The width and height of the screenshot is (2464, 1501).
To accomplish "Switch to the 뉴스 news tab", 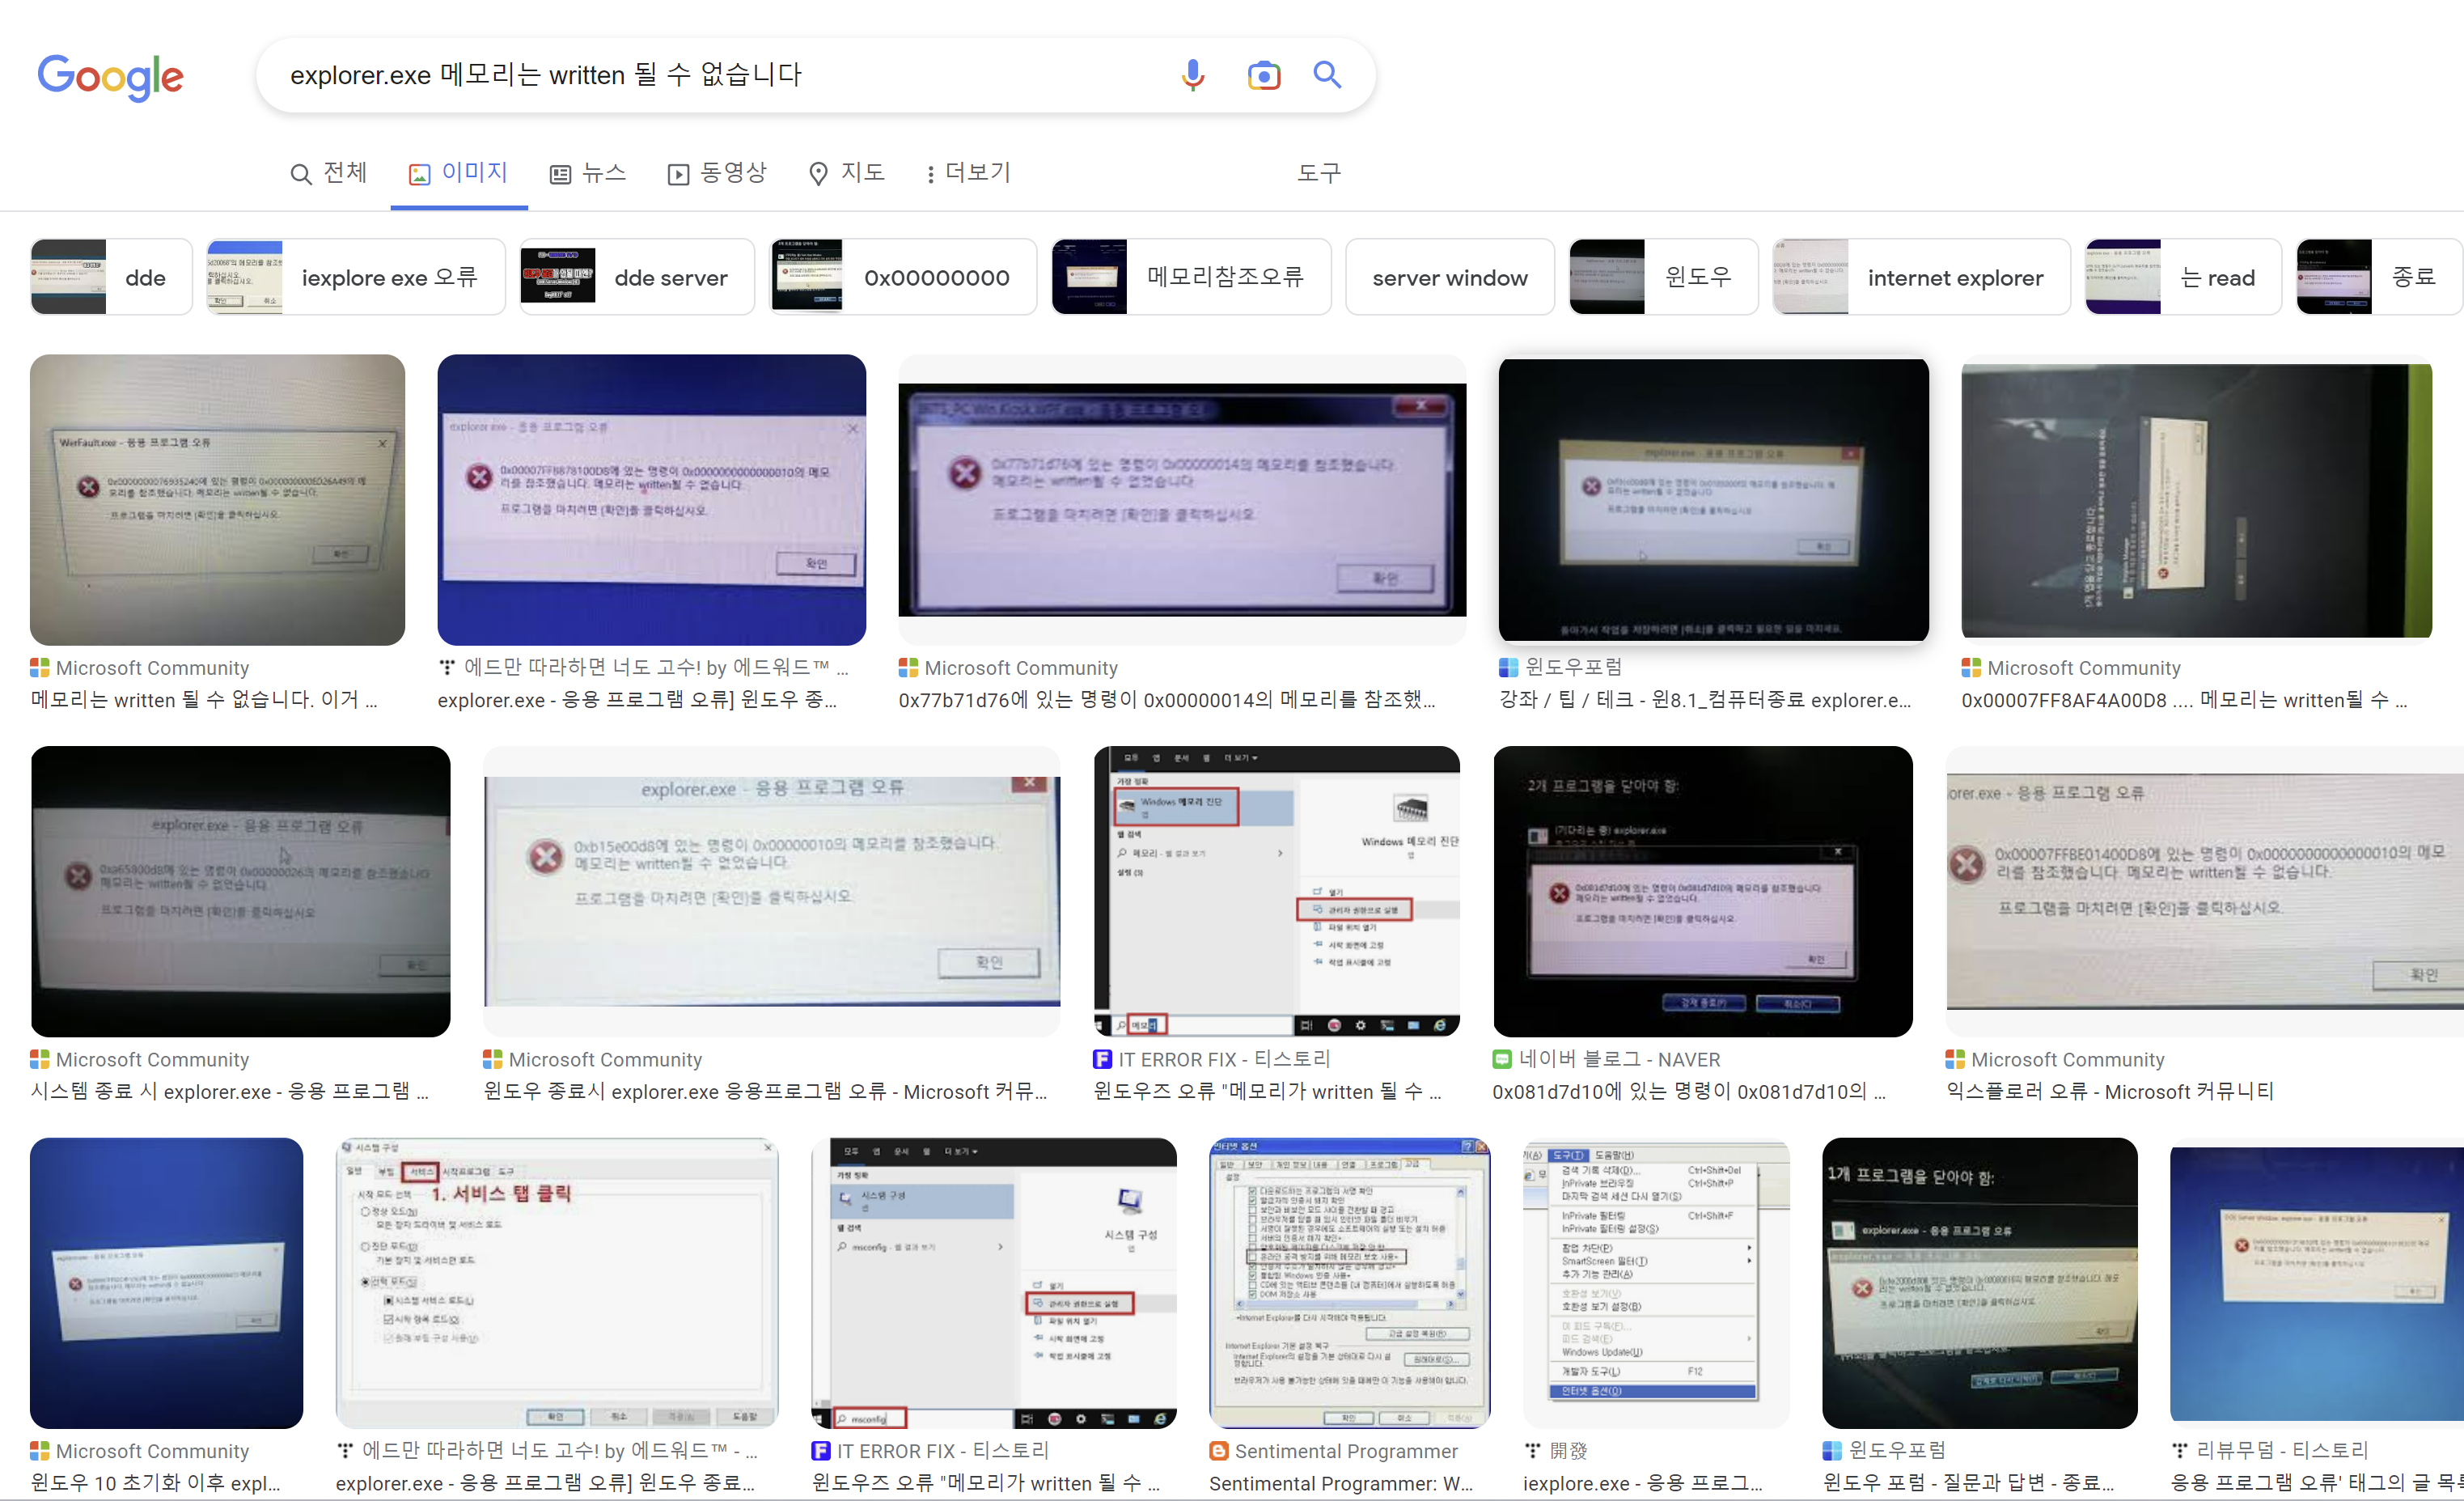I will tap(588, 173).
